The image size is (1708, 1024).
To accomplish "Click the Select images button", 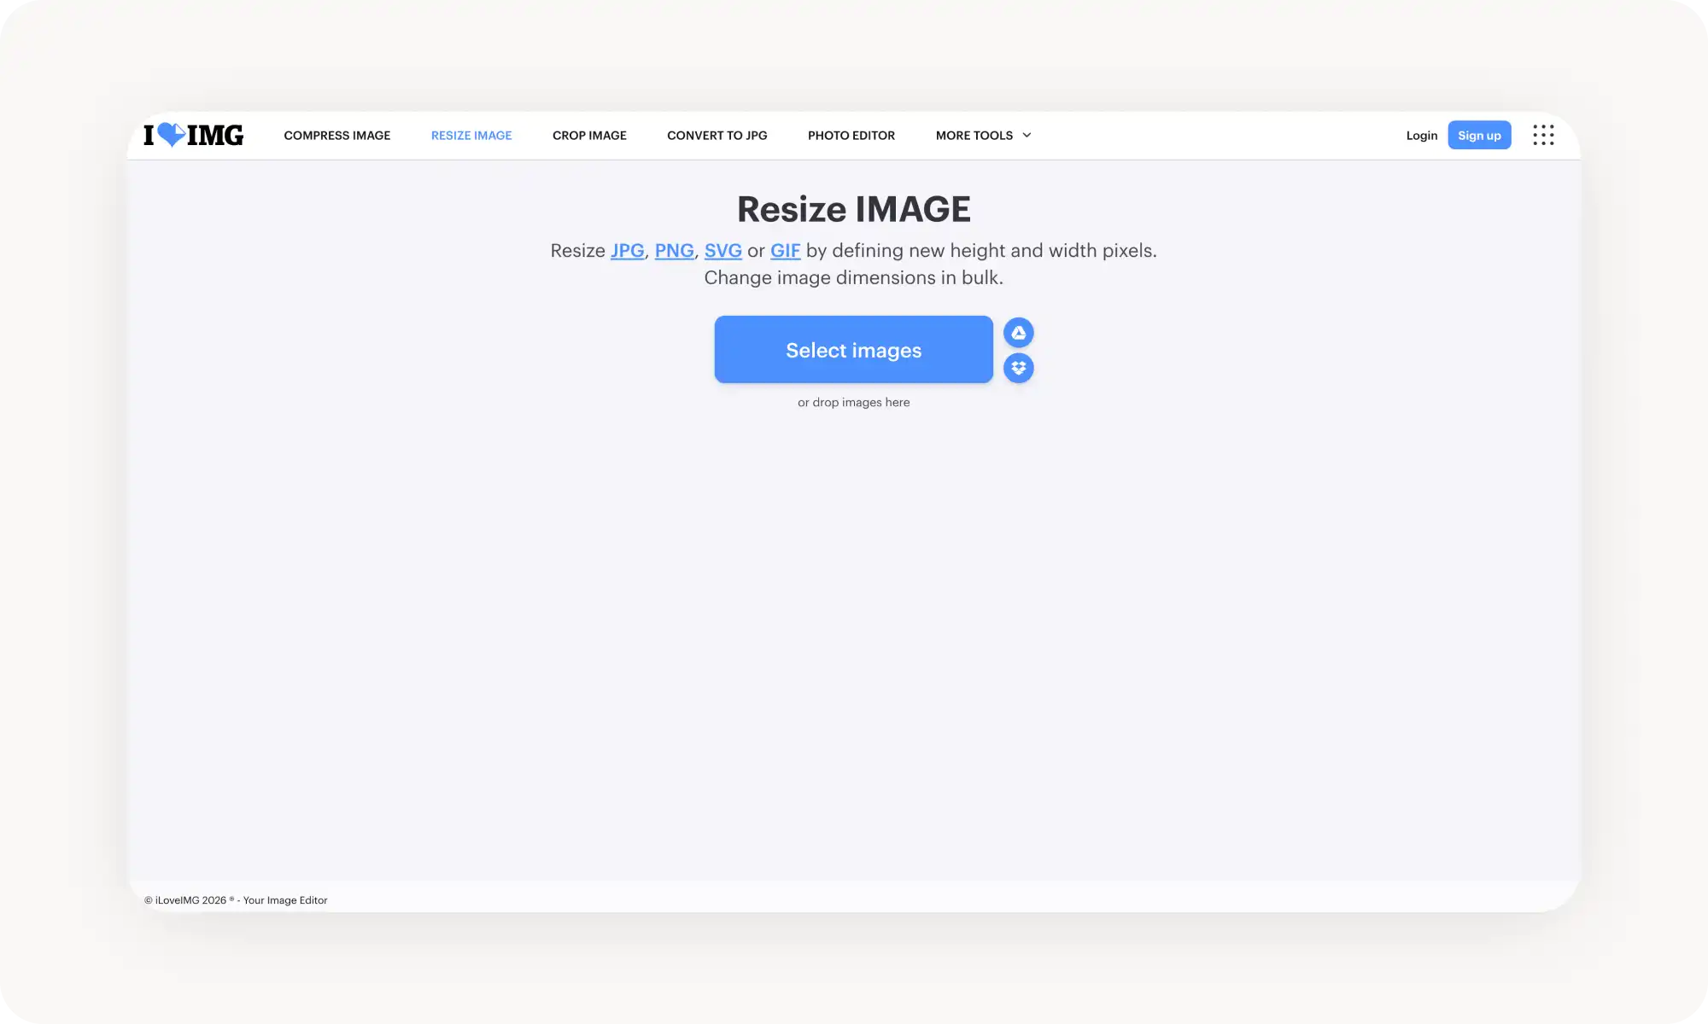I will [853, 349].
